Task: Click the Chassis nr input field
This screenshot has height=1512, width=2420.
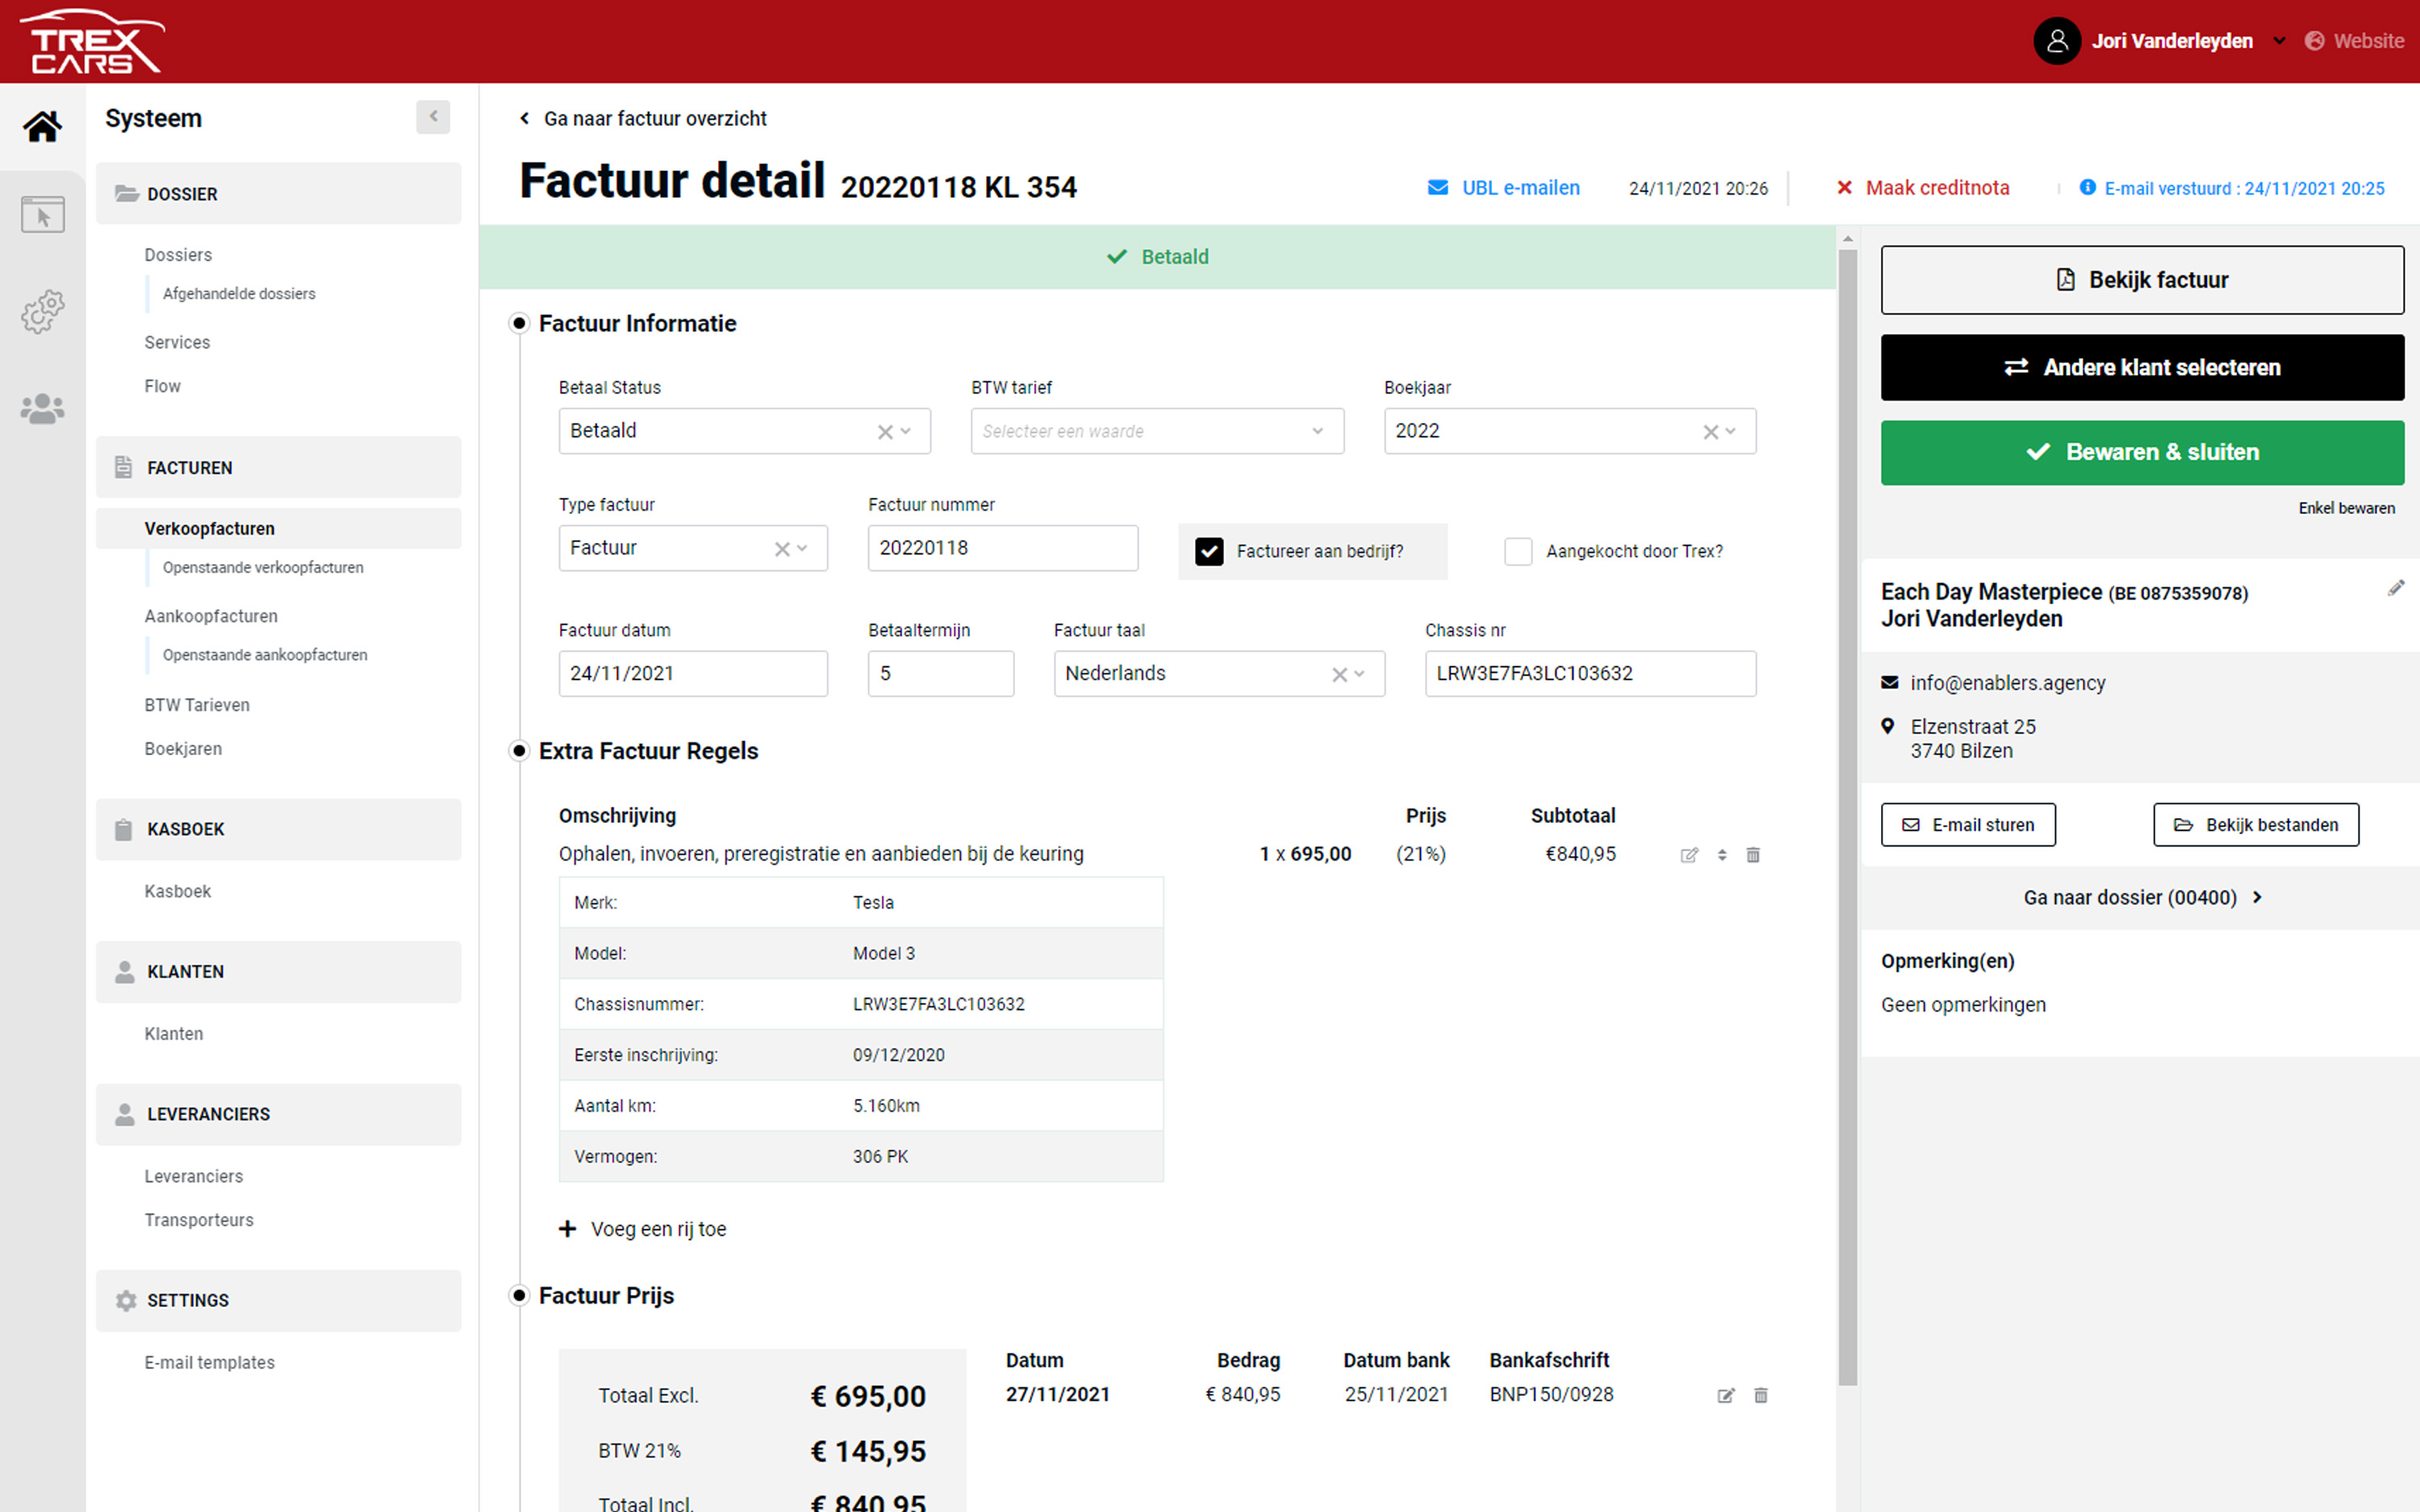Action: tap(1589, 674)
